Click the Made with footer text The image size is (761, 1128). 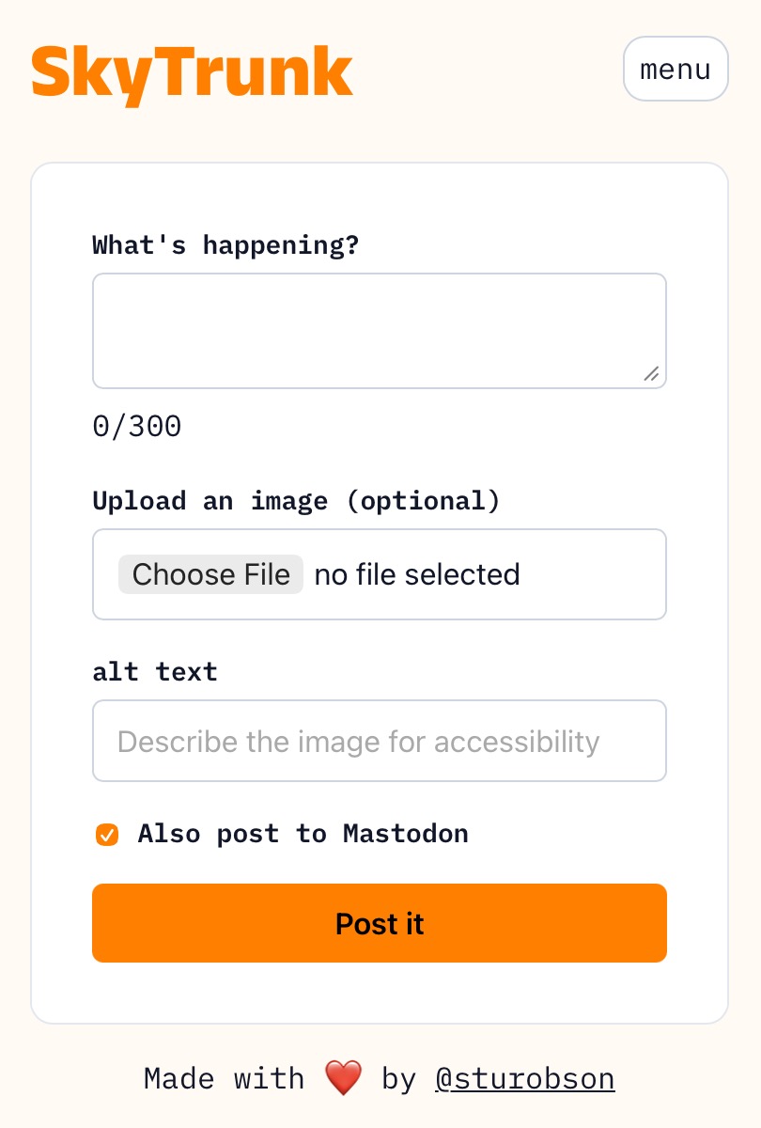[225, 1078]
